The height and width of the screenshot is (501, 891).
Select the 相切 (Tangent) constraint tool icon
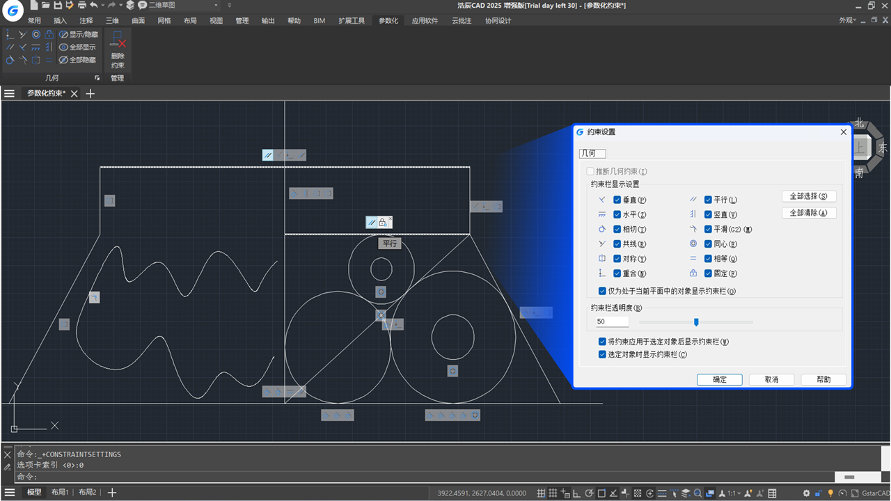point(601,229)
